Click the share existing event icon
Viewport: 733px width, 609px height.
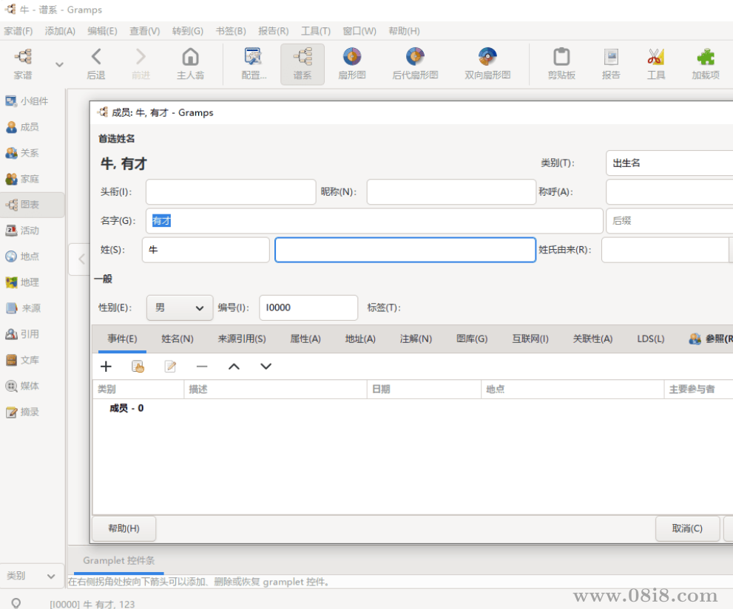(x=138, y=367)
